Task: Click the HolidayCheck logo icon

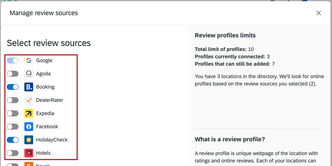Action: (x=29, y=140)
